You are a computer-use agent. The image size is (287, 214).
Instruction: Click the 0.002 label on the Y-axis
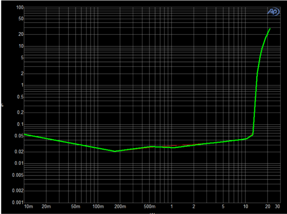pyautogui.click(x=17, y=191)
